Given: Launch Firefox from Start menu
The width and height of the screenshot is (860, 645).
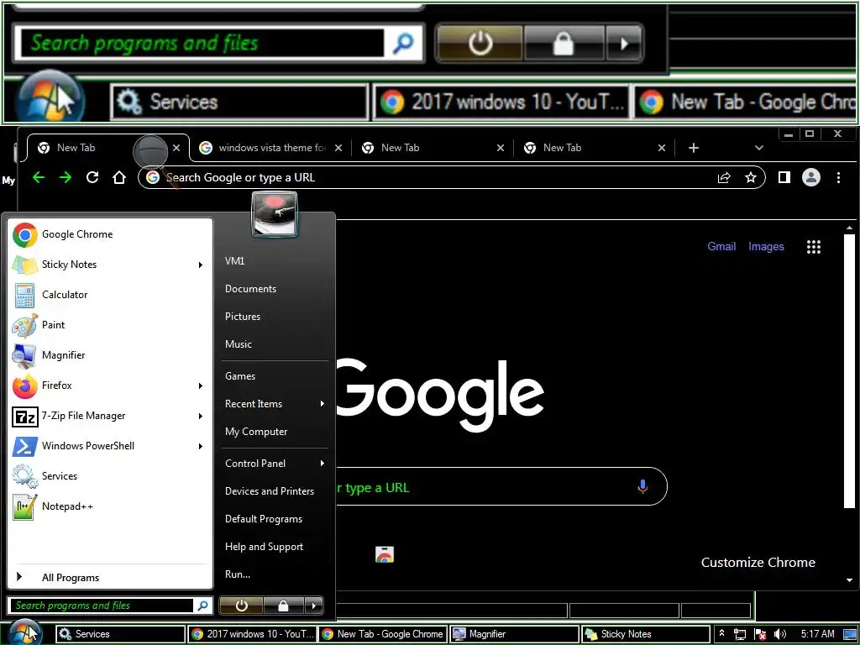Looking at the screenshot, I should point(110,385).
